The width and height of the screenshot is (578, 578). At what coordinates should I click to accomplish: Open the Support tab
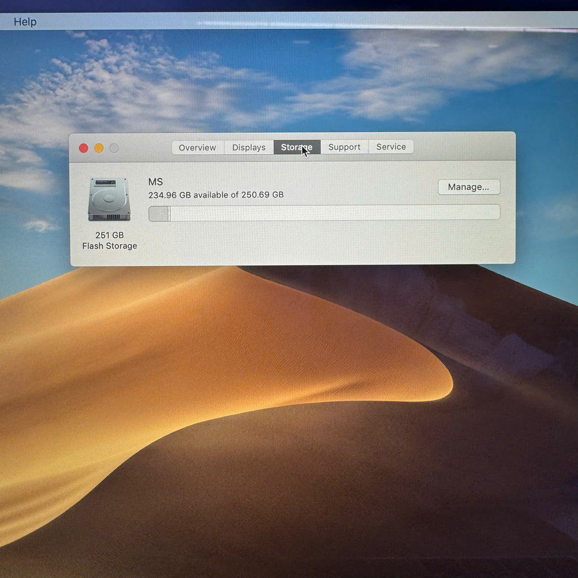tap(344, 147)
